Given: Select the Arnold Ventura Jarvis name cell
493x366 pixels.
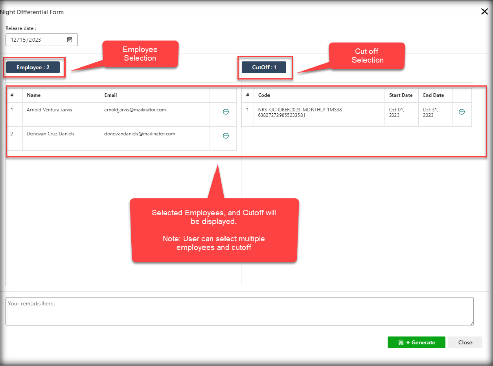Looking at the screenshot, I should point(50,110).
